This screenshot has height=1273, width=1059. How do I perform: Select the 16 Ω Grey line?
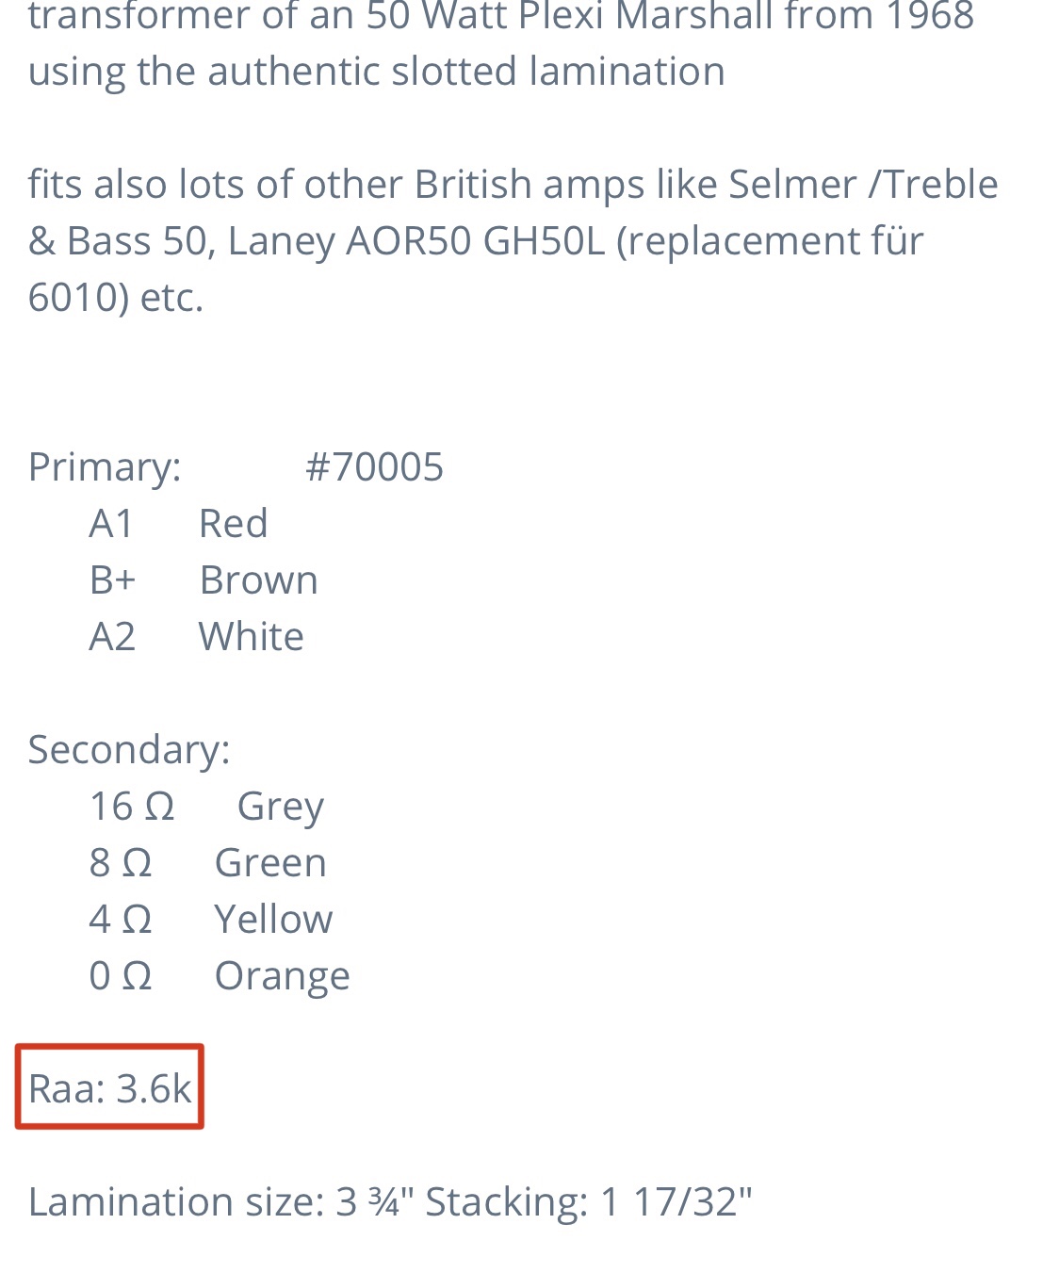(206, 807)
